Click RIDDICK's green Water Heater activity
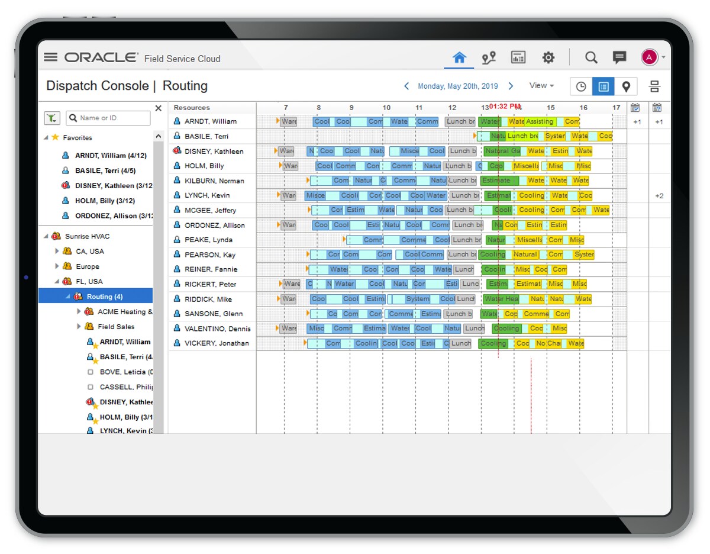Image resolution: width=710 pixels, height=554 pixels. click(x=501, y=299)
